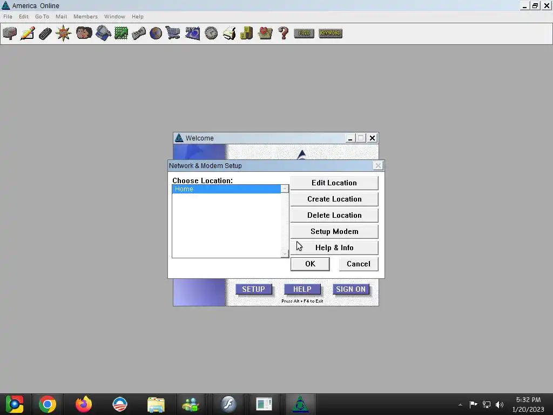Click the File Search floppy disks icon
The height and width of the screenshot is (415, 553).
[103, 34]
